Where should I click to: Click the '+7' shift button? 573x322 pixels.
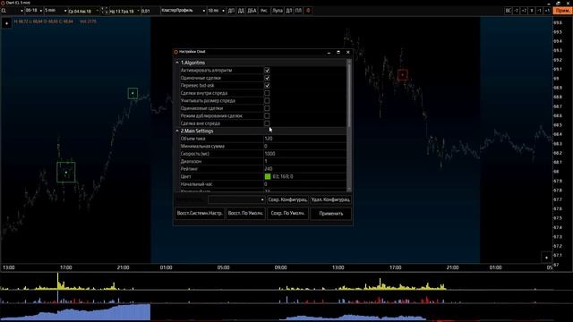click(524, 11)
